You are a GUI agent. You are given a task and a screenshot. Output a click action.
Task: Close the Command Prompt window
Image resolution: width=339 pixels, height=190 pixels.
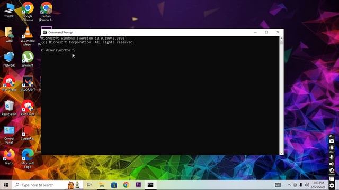pos(278,32)
